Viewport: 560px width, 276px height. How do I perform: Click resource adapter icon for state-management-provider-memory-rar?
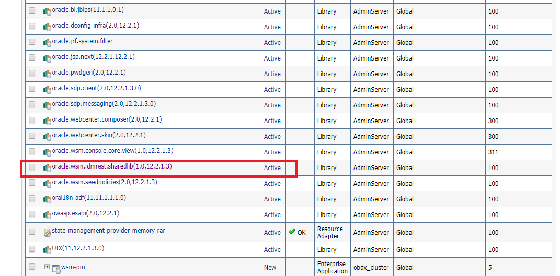tap(47, 233)
